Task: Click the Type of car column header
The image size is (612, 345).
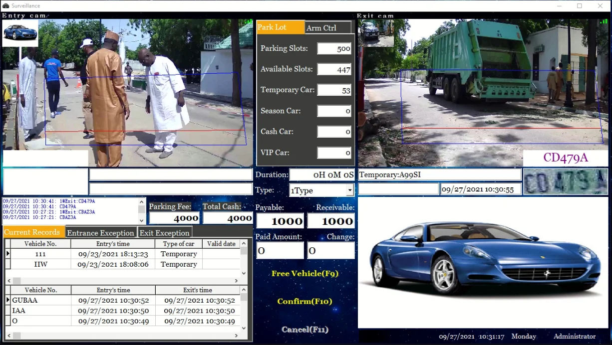Action: [179, 244]
